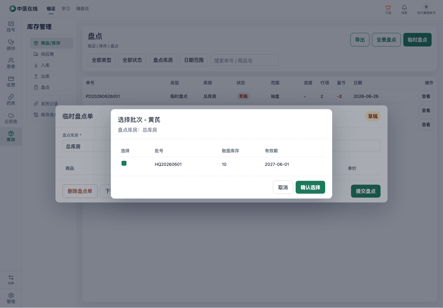This screenshot has width=443, height=308.
Task: Click the 中医在线 logo icon
Action: pyautogui.click(x=13, y=9)
